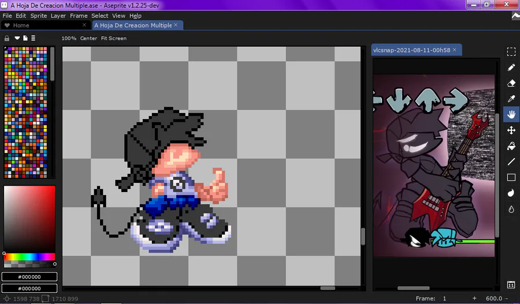
Task: Select the Blur tool
Action: point(511,209)
